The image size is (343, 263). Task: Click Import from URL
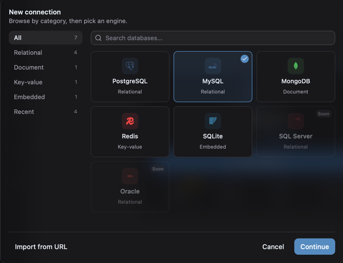click(x=41, y=247)
